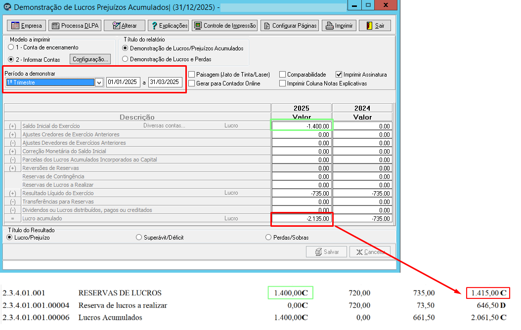The image size is (521, 330).
Task: Click final balance 2.061,50 C
Action: pyautogui.click(x=488, y=317)
